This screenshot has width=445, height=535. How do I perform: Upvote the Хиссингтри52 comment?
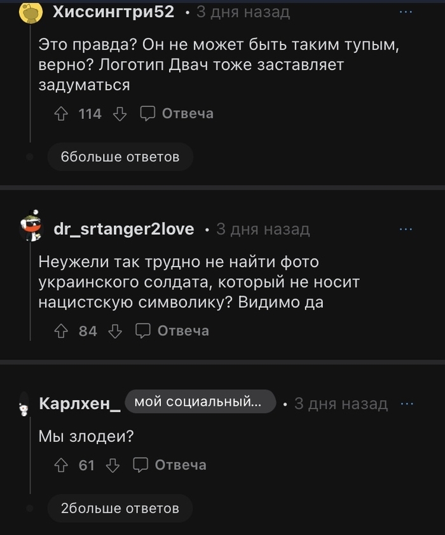(62, 114)
